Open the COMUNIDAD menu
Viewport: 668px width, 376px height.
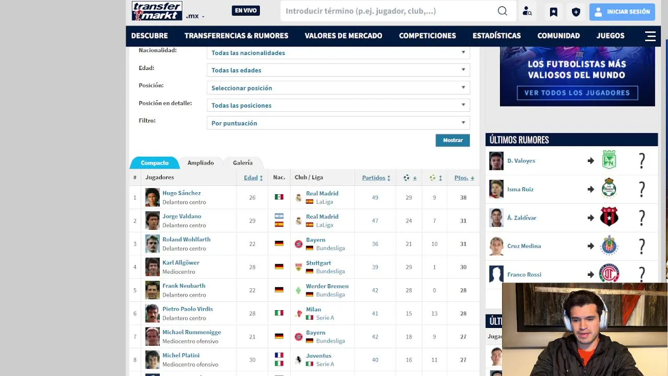[558, 36]
